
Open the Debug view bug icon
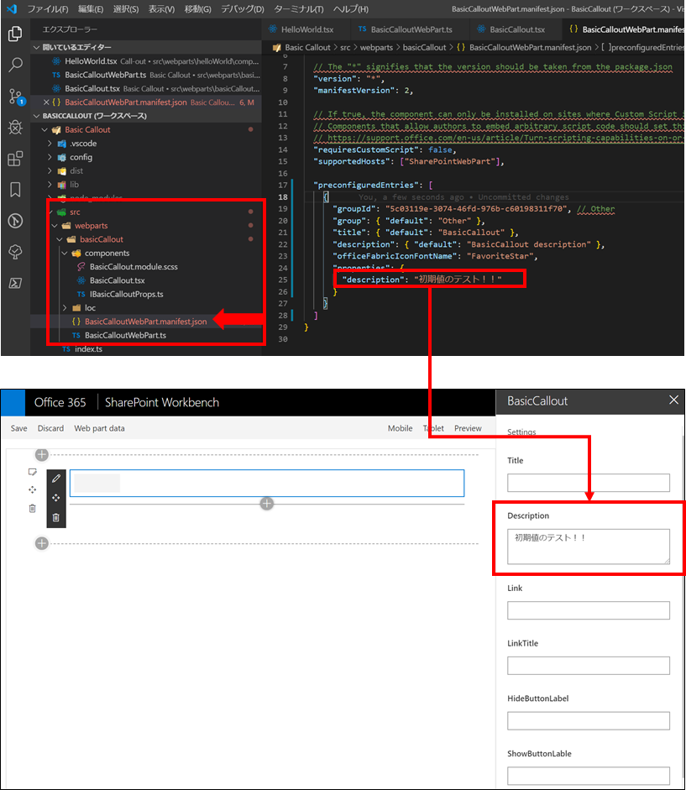point(15,127)
